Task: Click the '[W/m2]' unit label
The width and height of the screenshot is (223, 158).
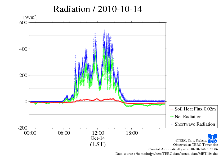Action: [30, 17]
